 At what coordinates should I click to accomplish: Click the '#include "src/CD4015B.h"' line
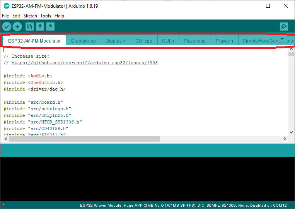pyautogui.click(x=36, y=128)
